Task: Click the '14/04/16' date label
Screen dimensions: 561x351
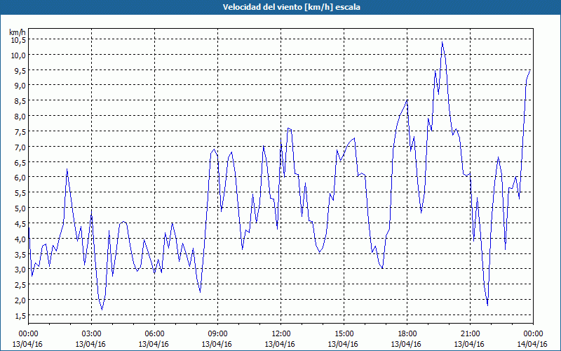Action: [532, 344]
